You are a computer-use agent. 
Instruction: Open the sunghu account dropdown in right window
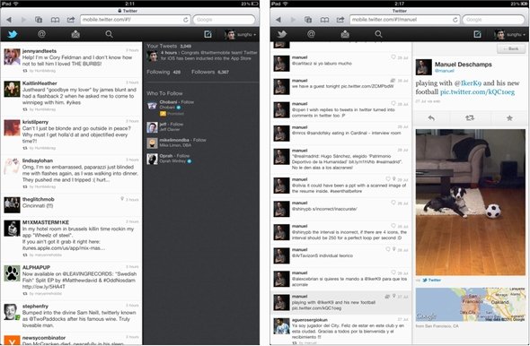point(509,34)
